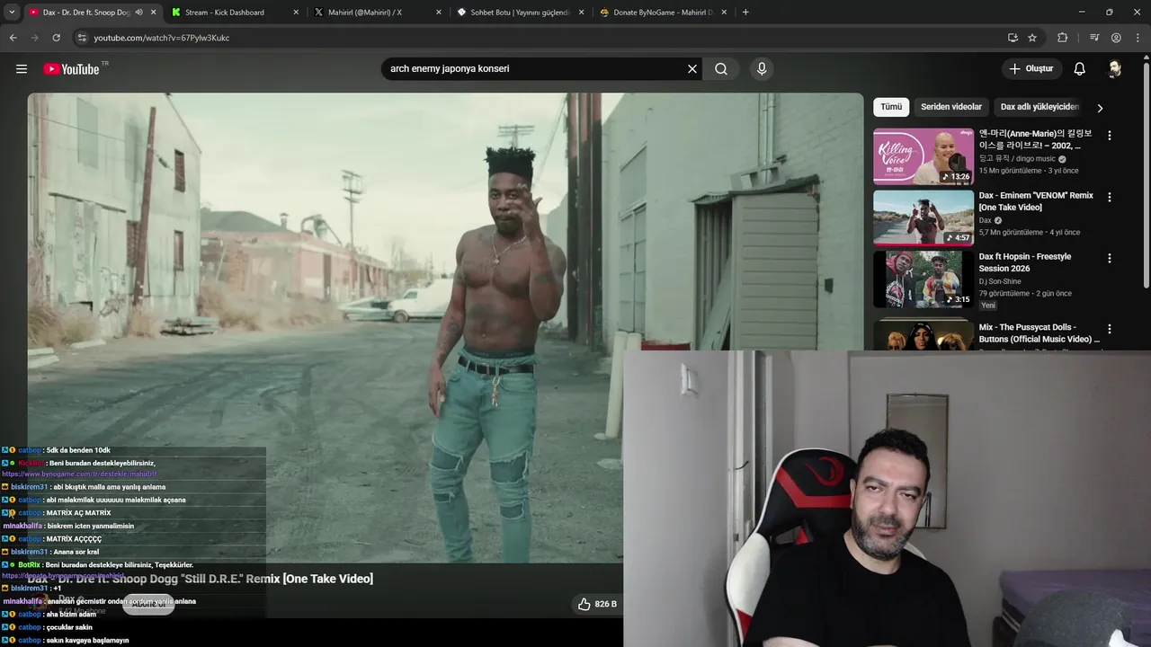This screenshot has width=1151, height=647.
Task: Open Chrome extensions puzzle icon
Action: coord(1063,38)
